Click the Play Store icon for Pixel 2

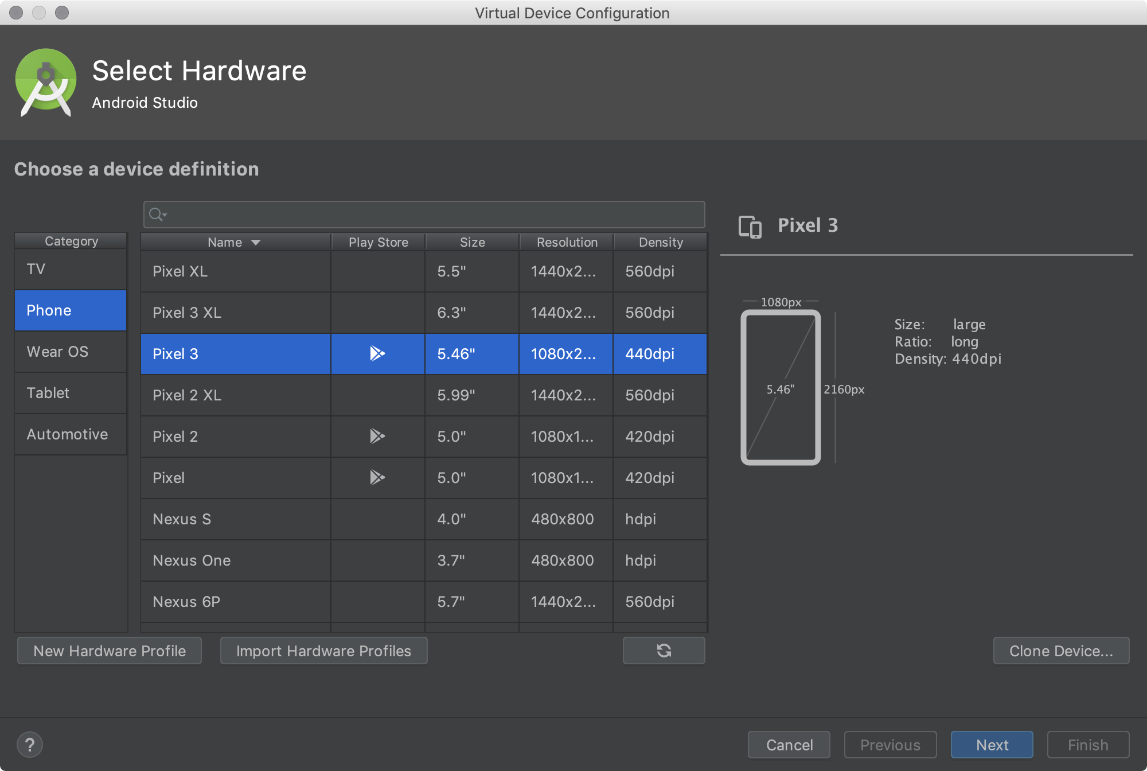pyautogui.click(x=376, y=435)
